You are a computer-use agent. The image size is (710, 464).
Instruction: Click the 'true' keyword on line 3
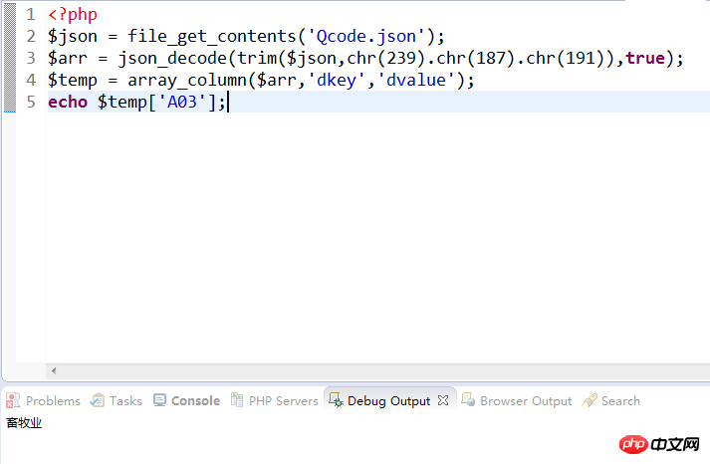coord(645,58)
